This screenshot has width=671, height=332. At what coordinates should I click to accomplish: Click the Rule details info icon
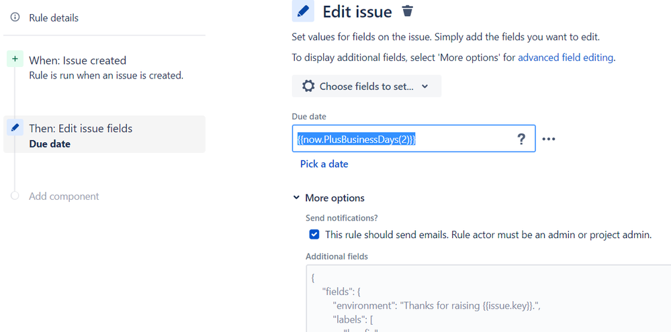[x=15, y=17]
